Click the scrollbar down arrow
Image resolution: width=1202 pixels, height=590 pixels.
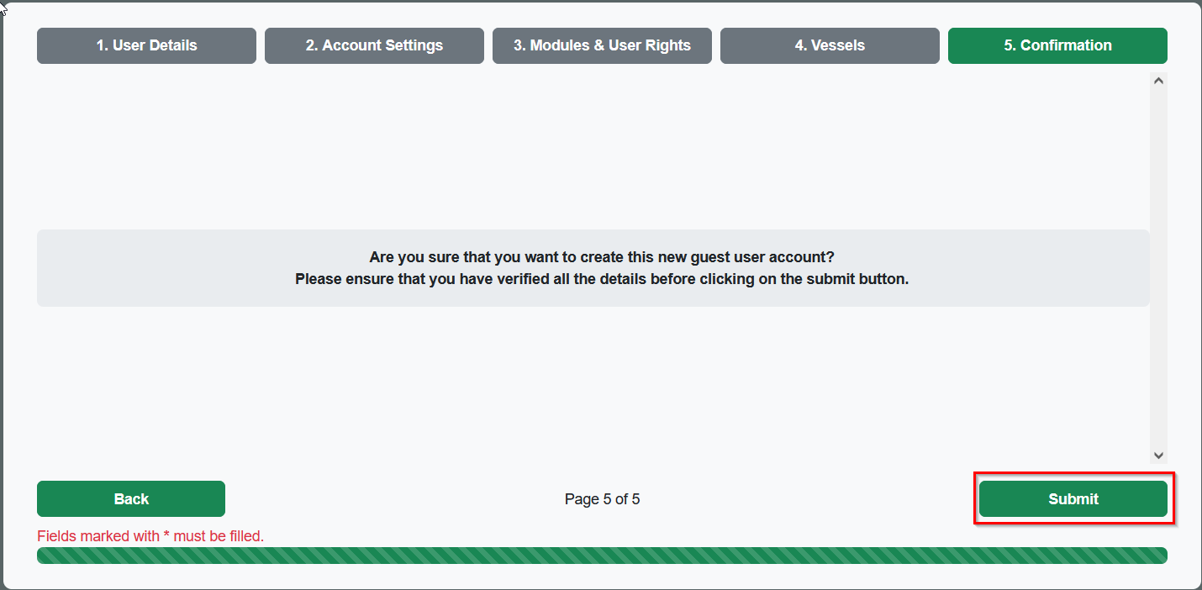1158,455
